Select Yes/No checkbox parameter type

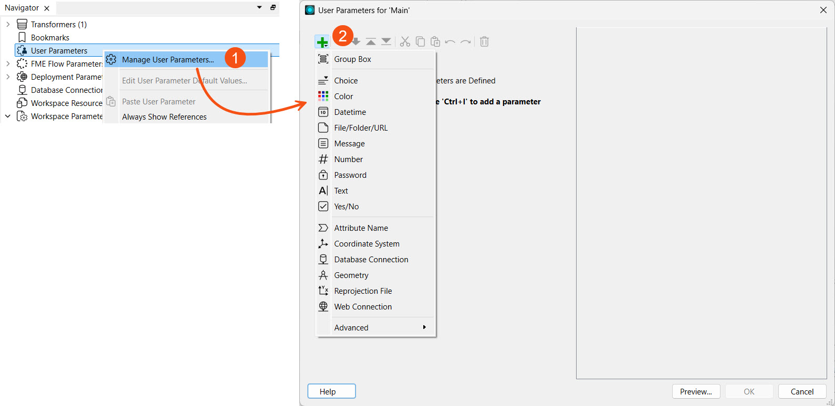point(346,207)
